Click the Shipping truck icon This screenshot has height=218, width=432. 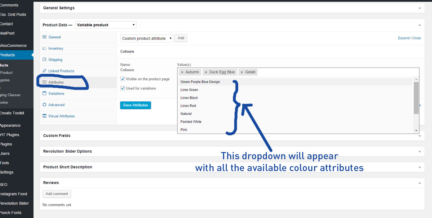45,60
